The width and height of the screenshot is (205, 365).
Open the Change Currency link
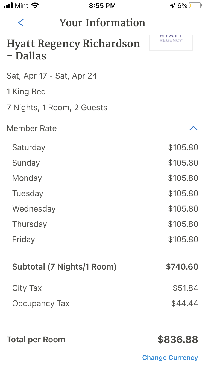(170, 357)
